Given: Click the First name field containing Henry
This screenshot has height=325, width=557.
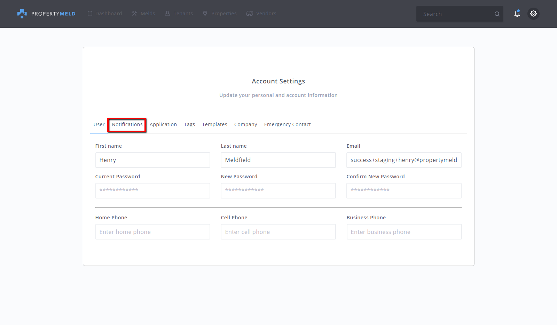Looking at the screenshot, I should (152, 160).
